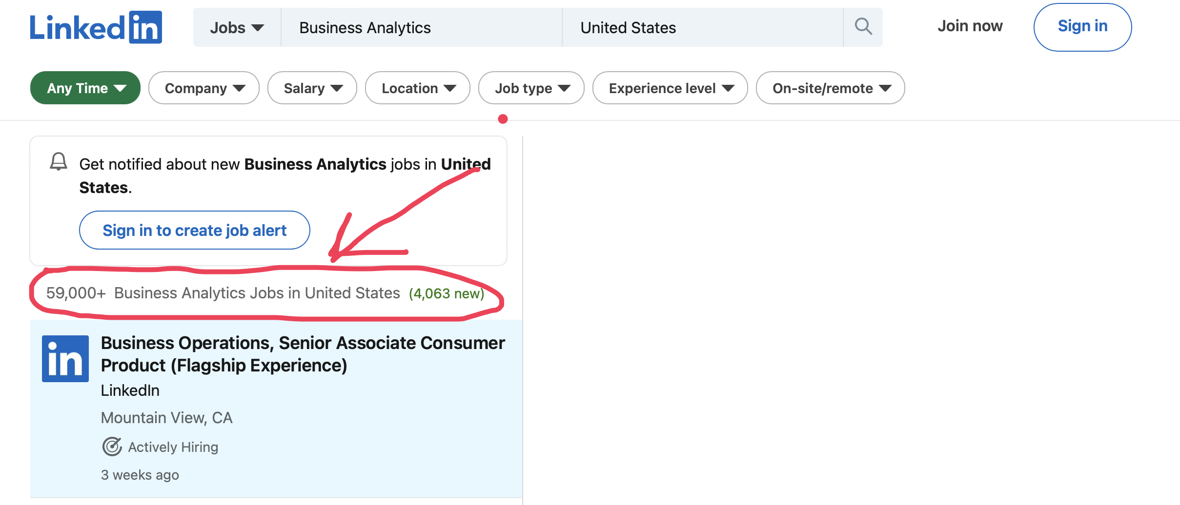Click the LinkedIn company logo thumbnail
The width and height of the screenshot is (1180, 505).
tap(65, 358)
